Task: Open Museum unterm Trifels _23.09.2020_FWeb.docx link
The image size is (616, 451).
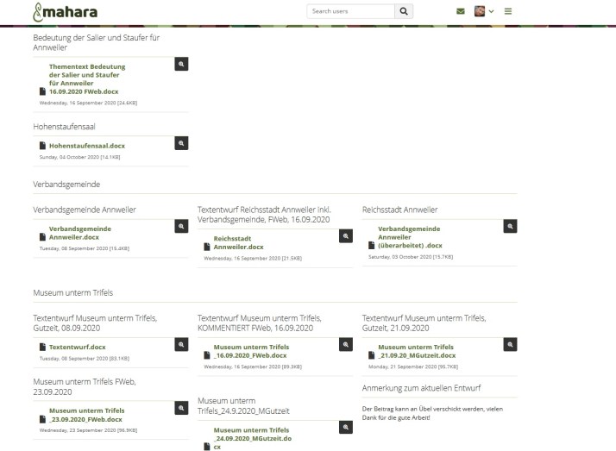Action: (86, 415)
